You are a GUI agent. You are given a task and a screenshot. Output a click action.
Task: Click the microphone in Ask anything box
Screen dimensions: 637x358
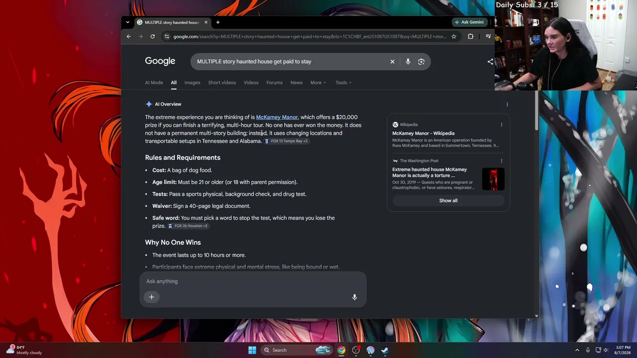[354, 297]
